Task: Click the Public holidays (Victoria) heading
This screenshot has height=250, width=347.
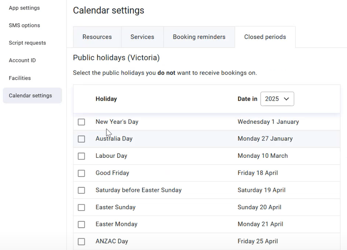Action: [116, 58]
